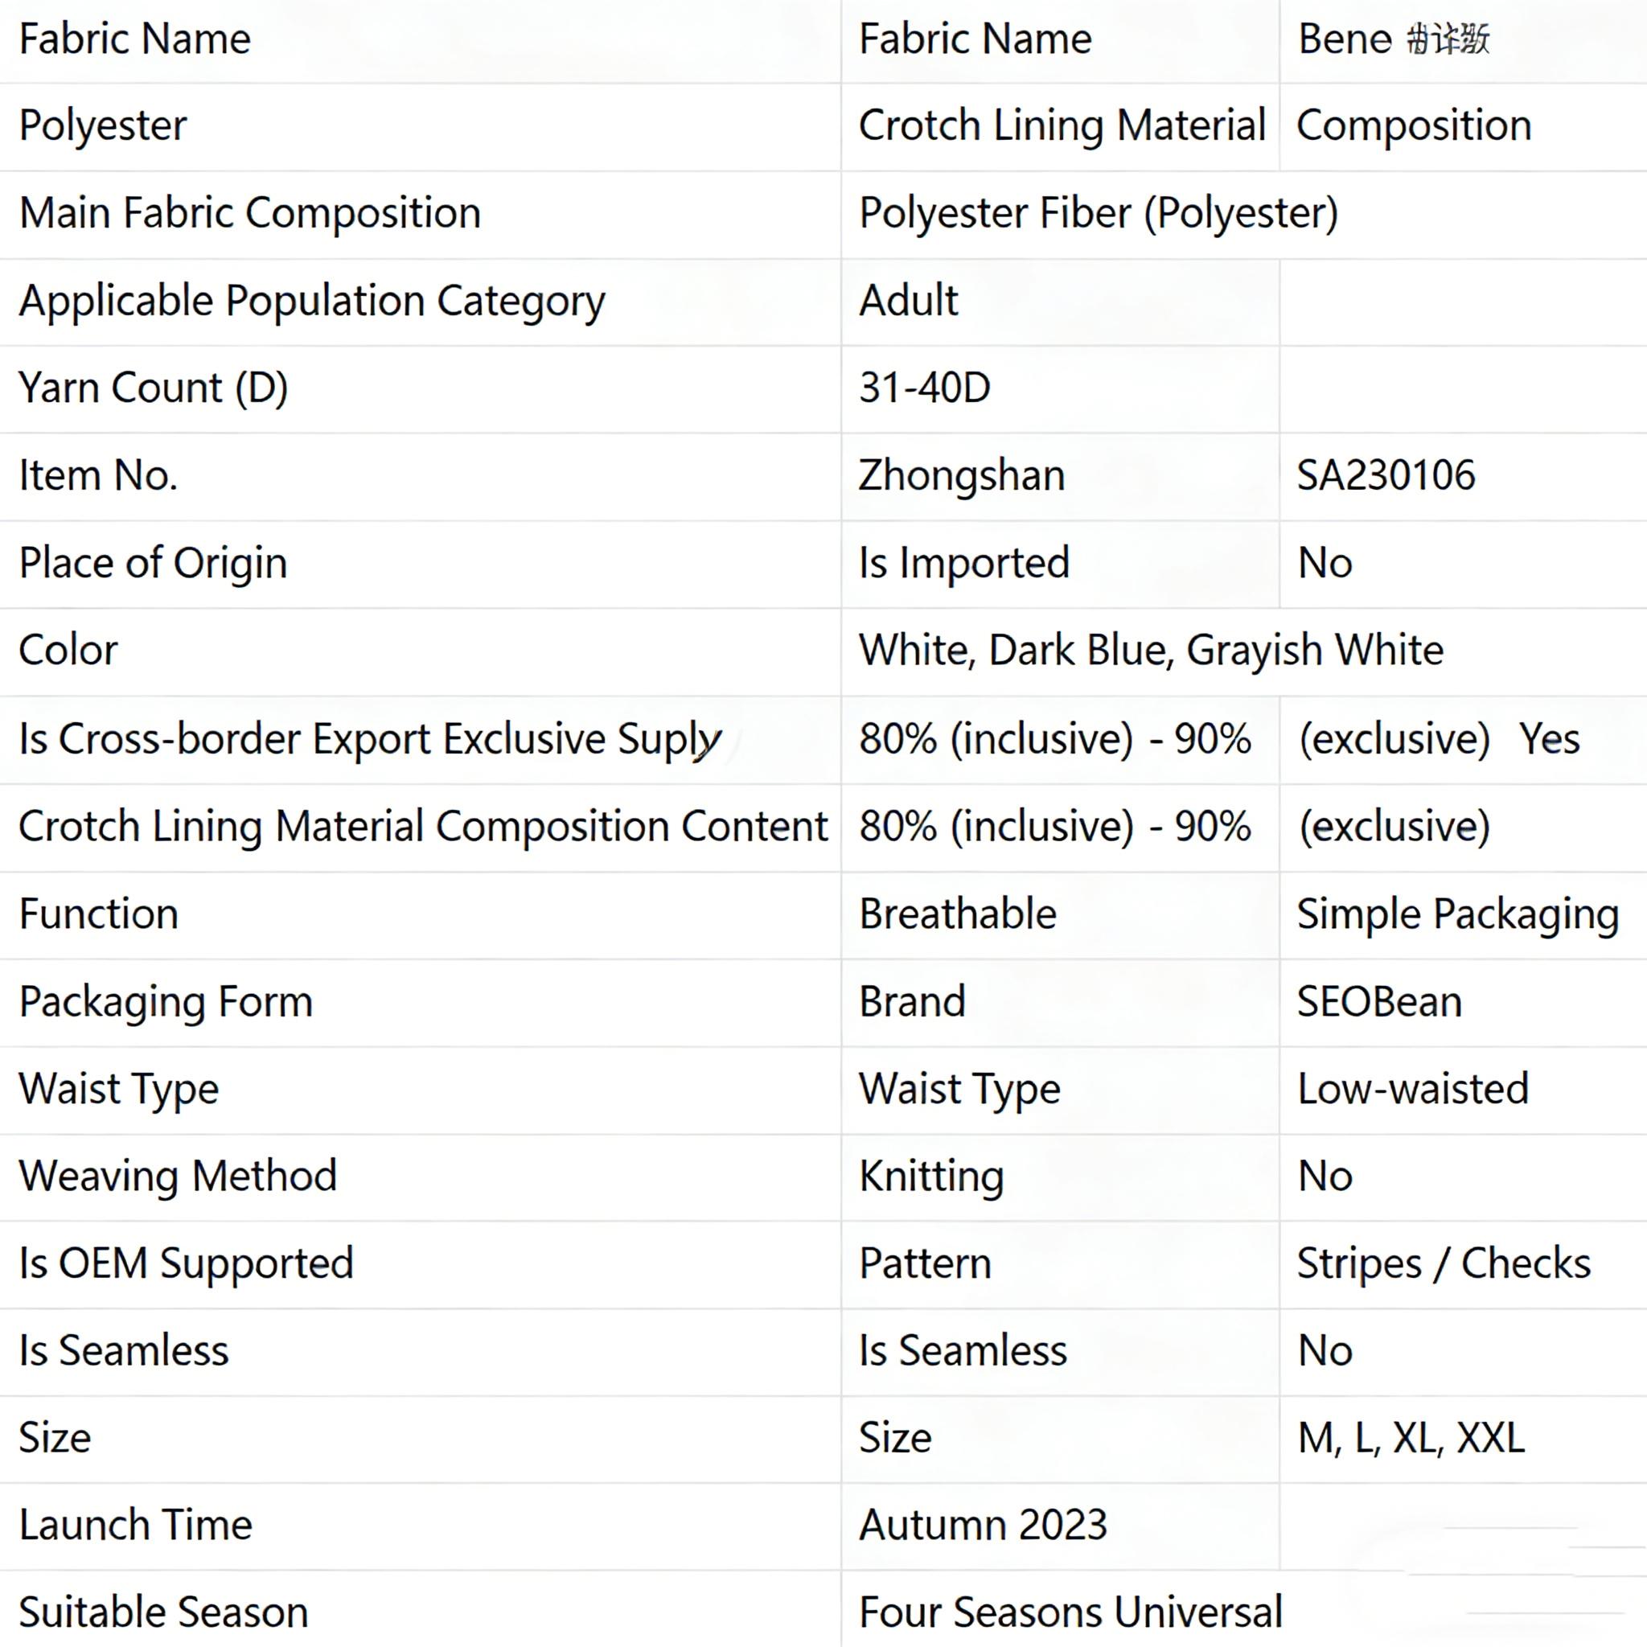Screen dimensions: 1647x1647
Task: Click the Simple Packaging cell
Action: pos(1458,914)
